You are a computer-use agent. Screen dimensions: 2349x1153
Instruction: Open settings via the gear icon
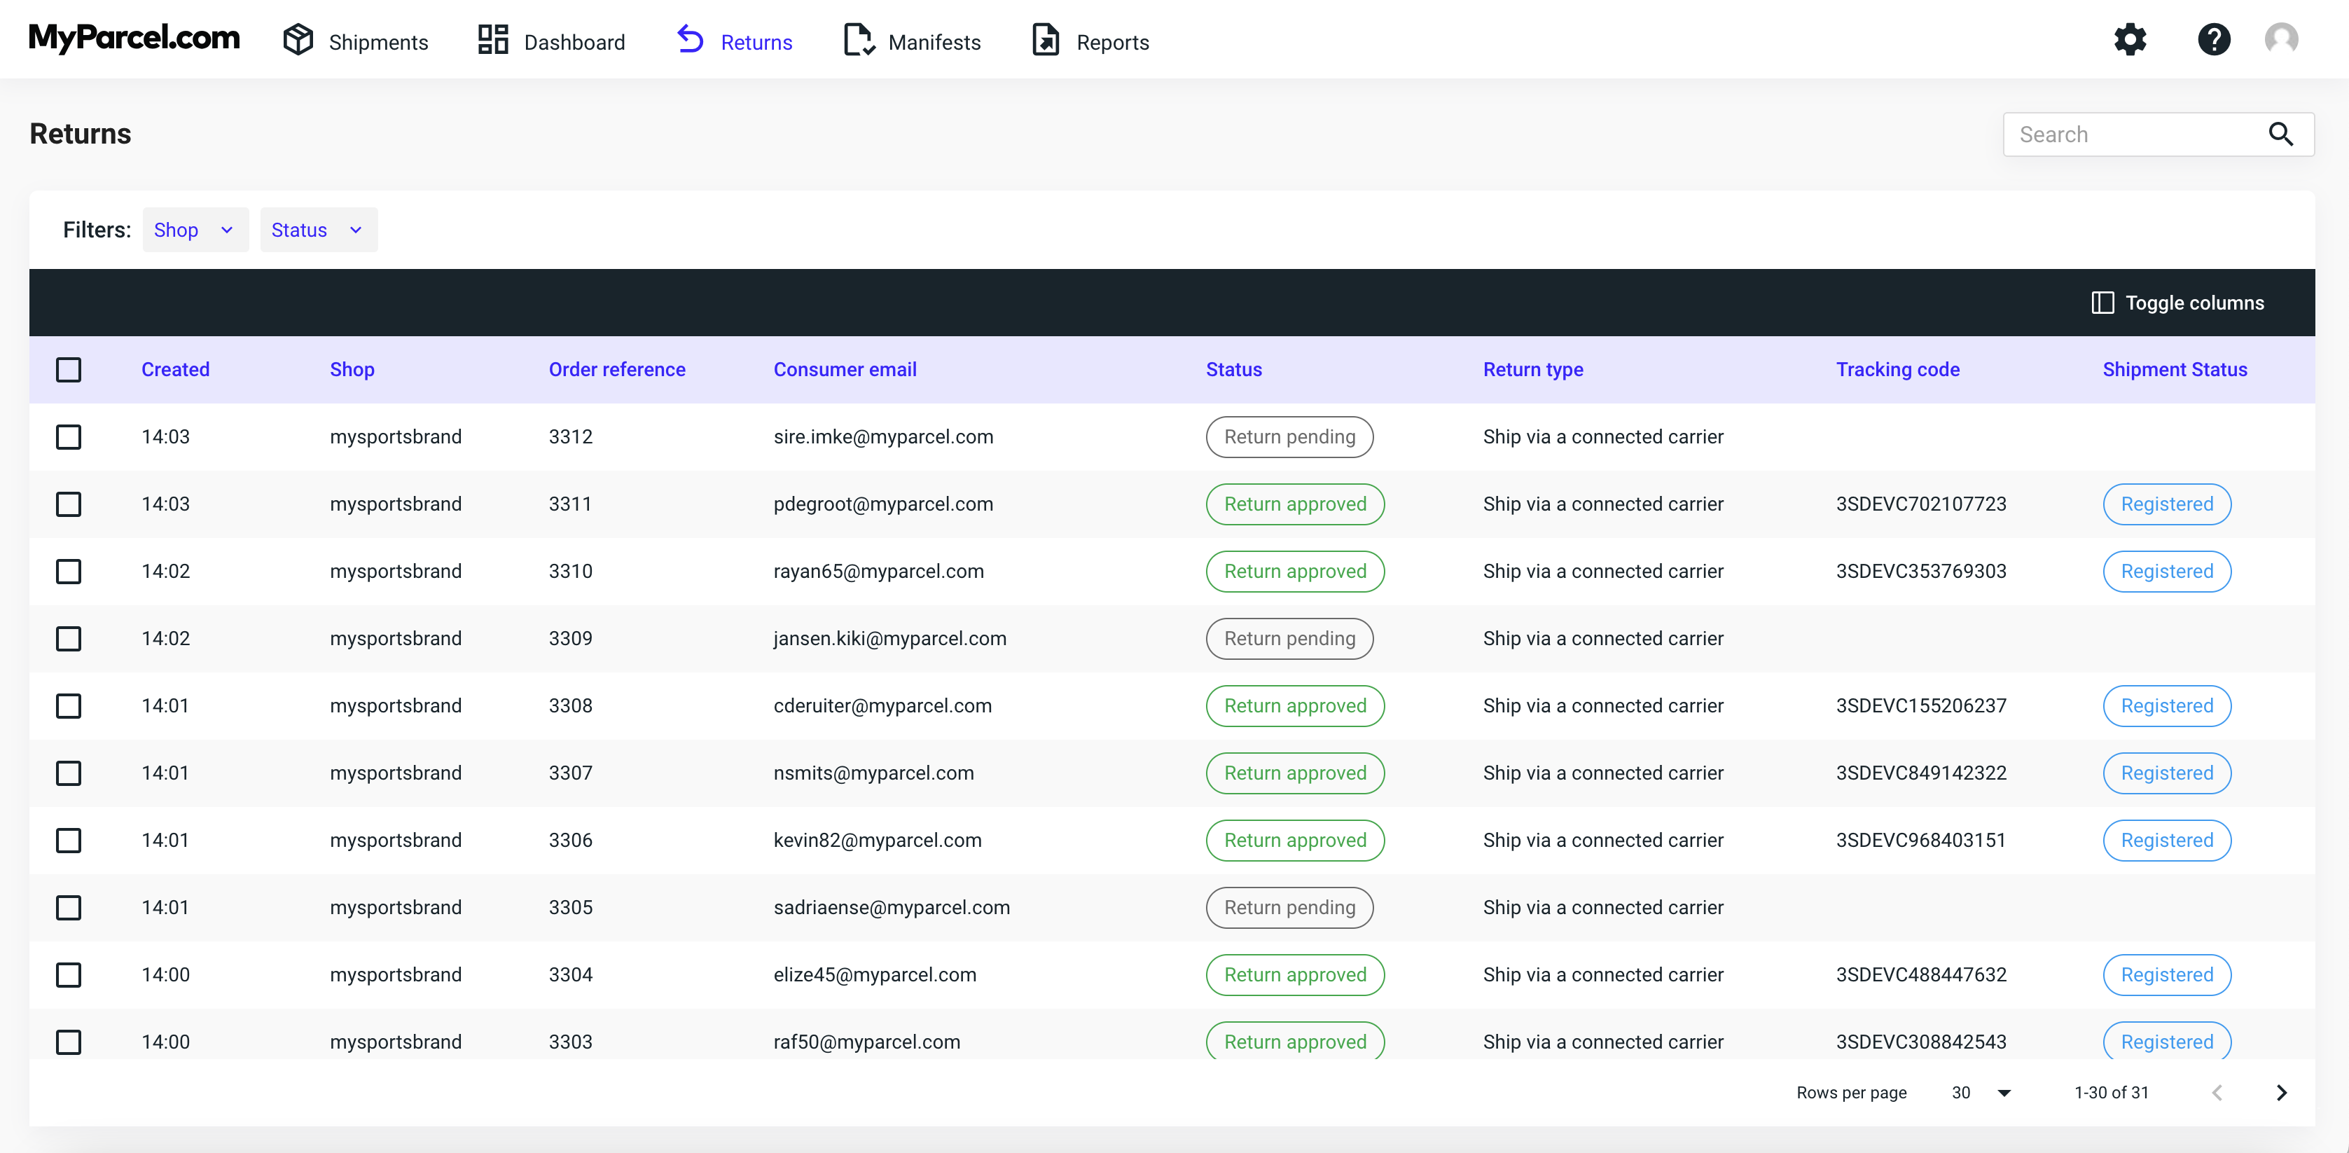coord(2130,40)
